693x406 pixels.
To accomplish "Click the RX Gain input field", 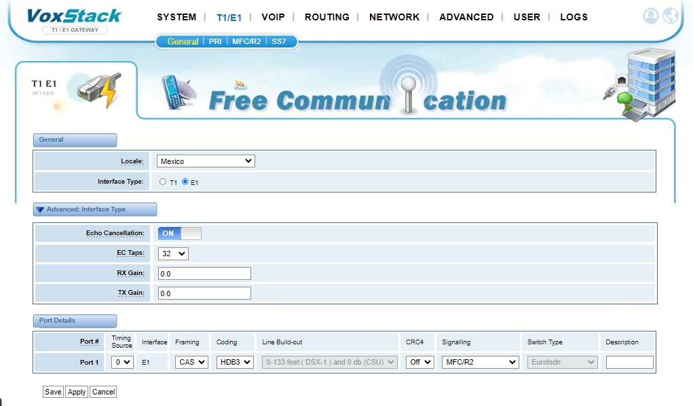I will point(204,273).
